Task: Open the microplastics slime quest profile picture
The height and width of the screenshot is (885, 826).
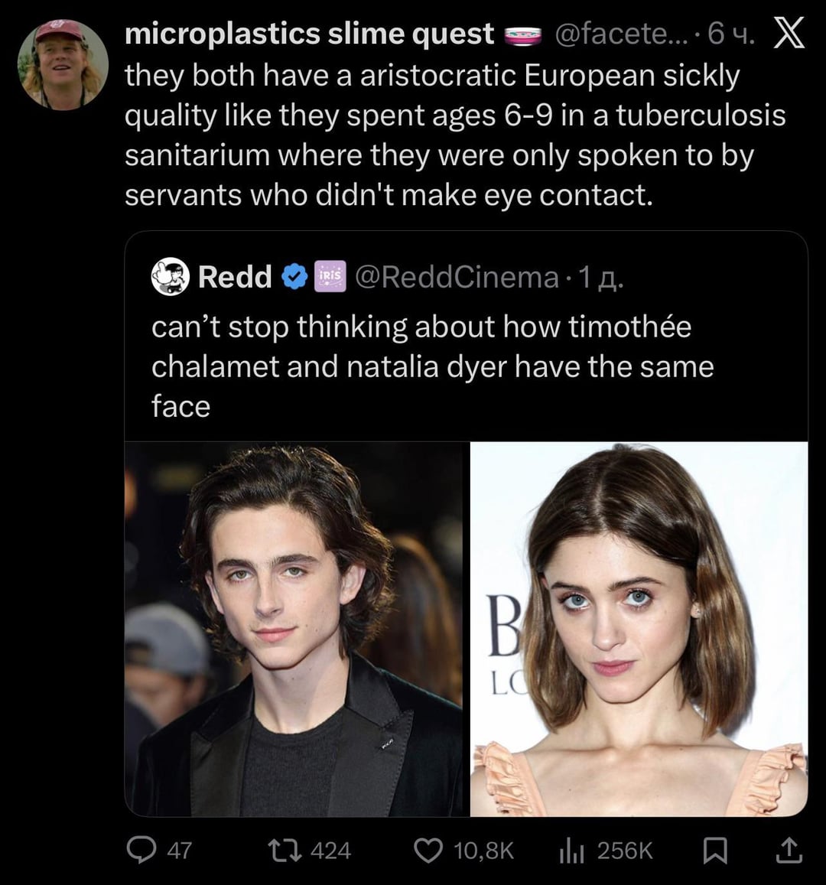Action: tap(62, 64)
